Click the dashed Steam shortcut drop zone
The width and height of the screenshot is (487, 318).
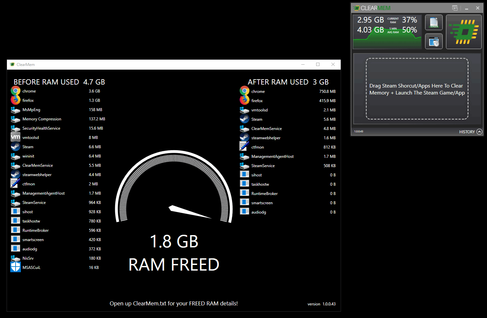click(417, 89)
